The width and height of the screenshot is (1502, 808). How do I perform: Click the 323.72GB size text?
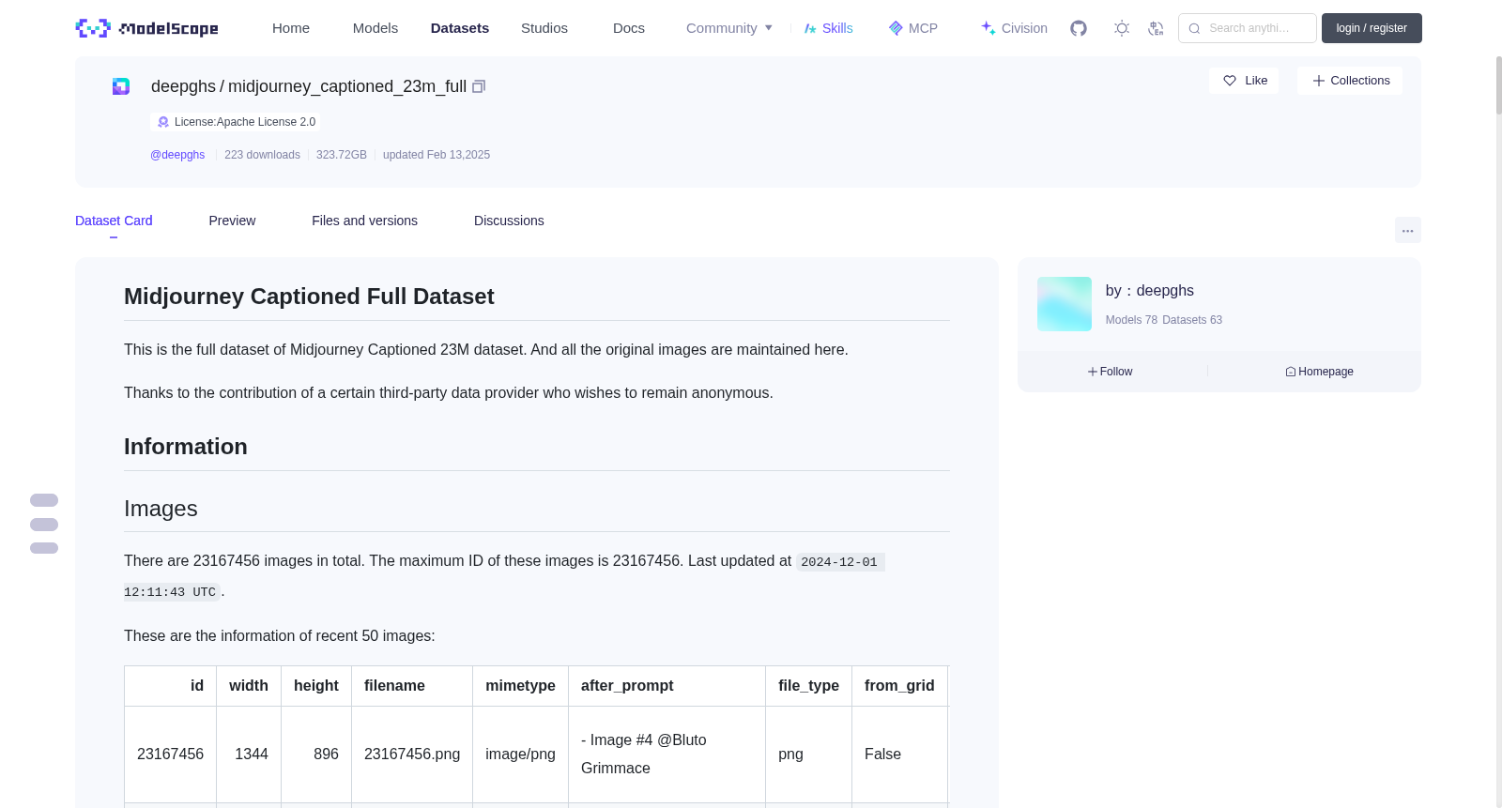point(342,155)
